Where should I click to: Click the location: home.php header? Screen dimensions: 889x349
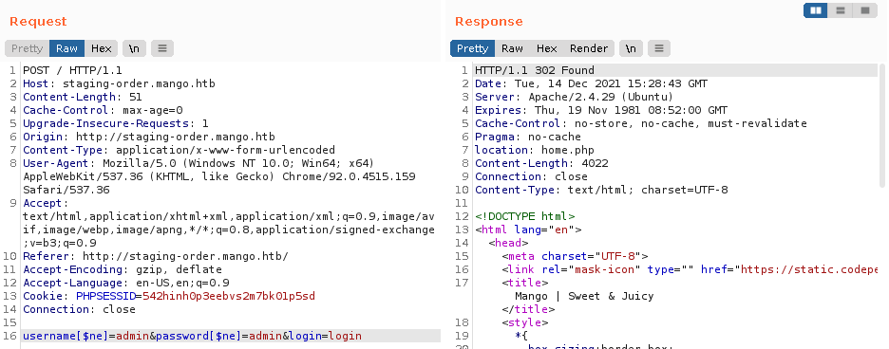[534, 150]
